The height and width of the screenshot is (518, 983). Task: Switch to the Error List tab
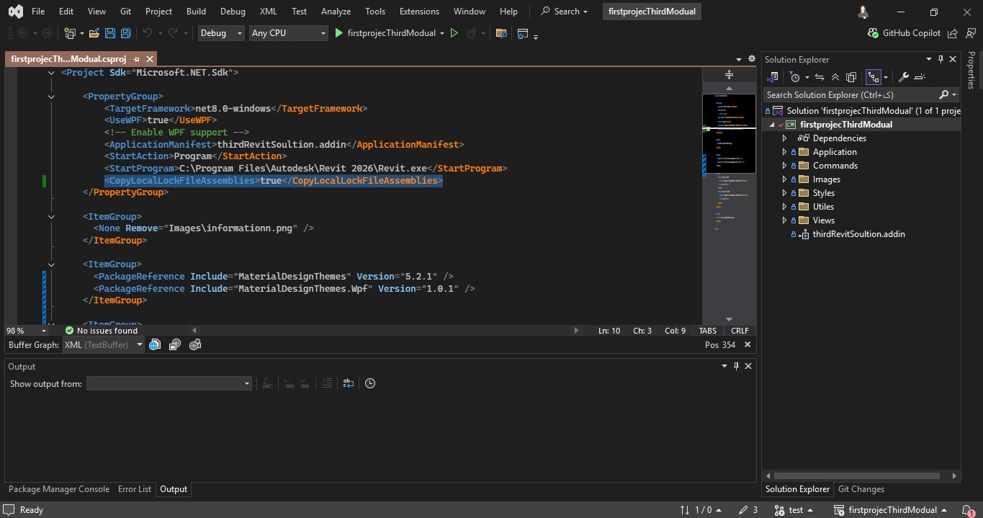point(135,489)
